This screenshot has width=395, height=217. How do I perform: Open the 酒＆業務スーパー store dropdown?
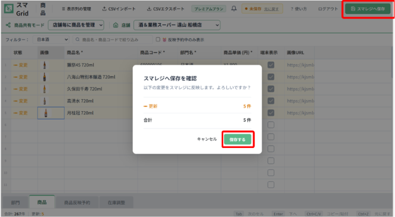coord(177,25)
